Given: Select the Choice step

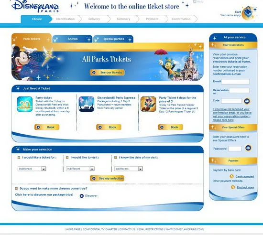Looking at the screenshot, I should (36, 19).
